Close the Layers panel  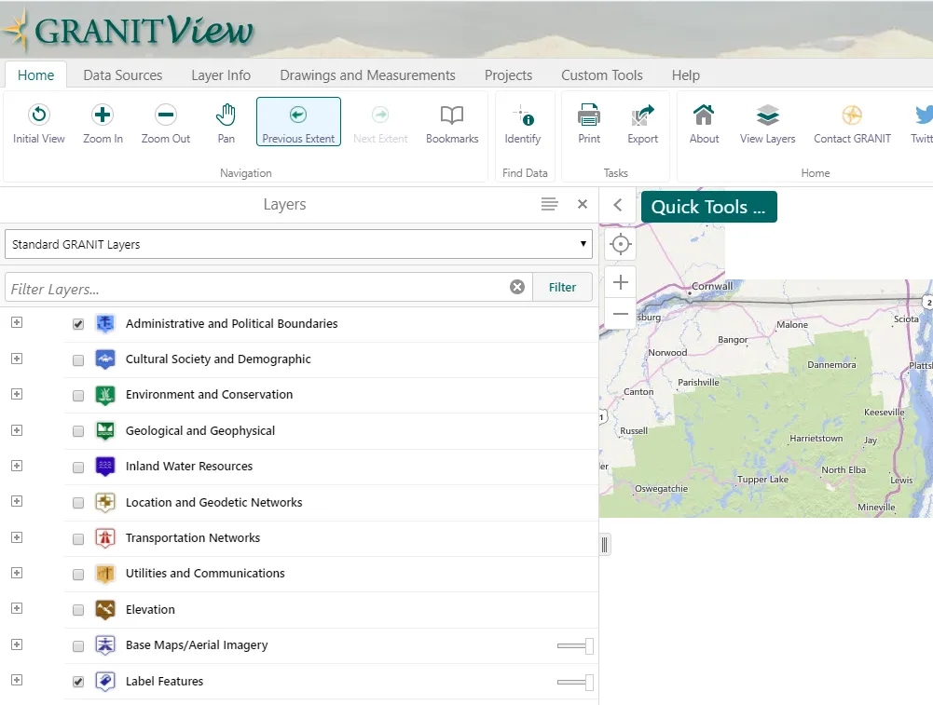click(583, 205)
